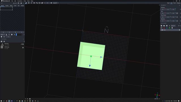Screen dimensions: 181x102
Task: Switch to the North face tab
Action: [2, 6]
